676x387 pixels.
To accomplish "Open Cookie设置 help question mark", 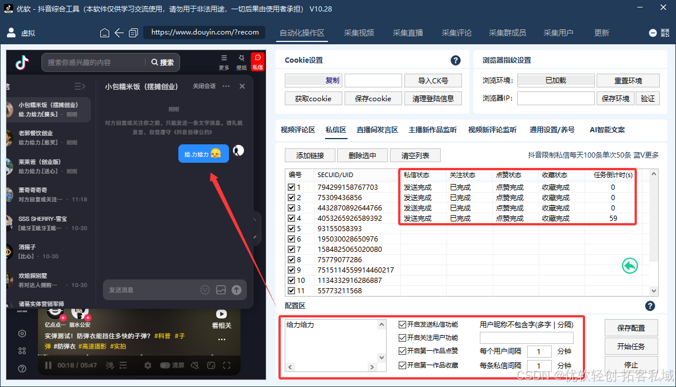I will tap(455, 60).
